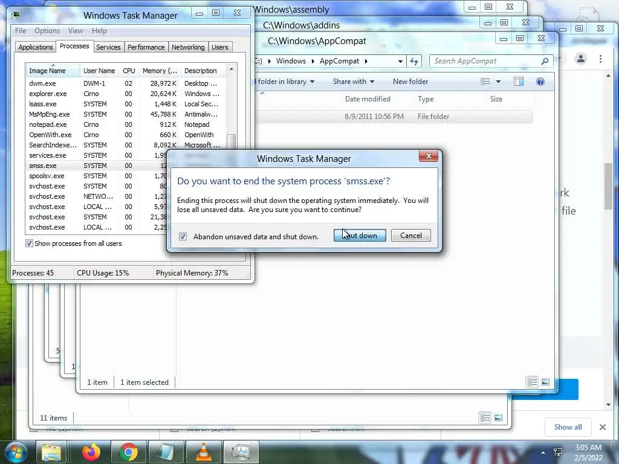Click the Shut down button
Image resolution: width=619 pixels, height=464 pixels.
tap(360, 236)
